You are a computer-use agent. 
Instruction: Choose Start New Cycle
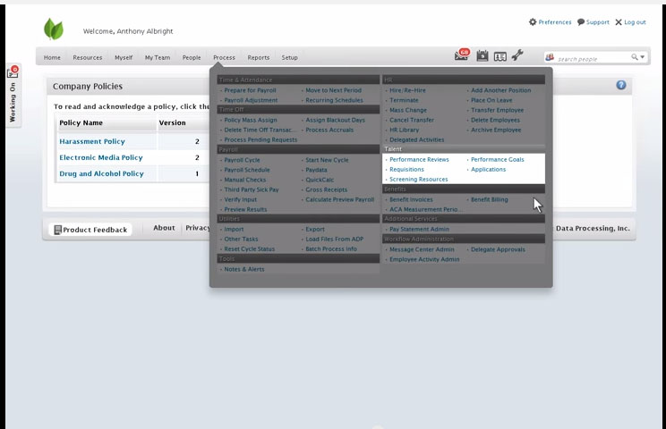click(327, 160)
